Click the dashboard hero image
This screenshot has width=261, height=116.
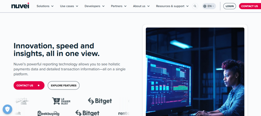195,72
